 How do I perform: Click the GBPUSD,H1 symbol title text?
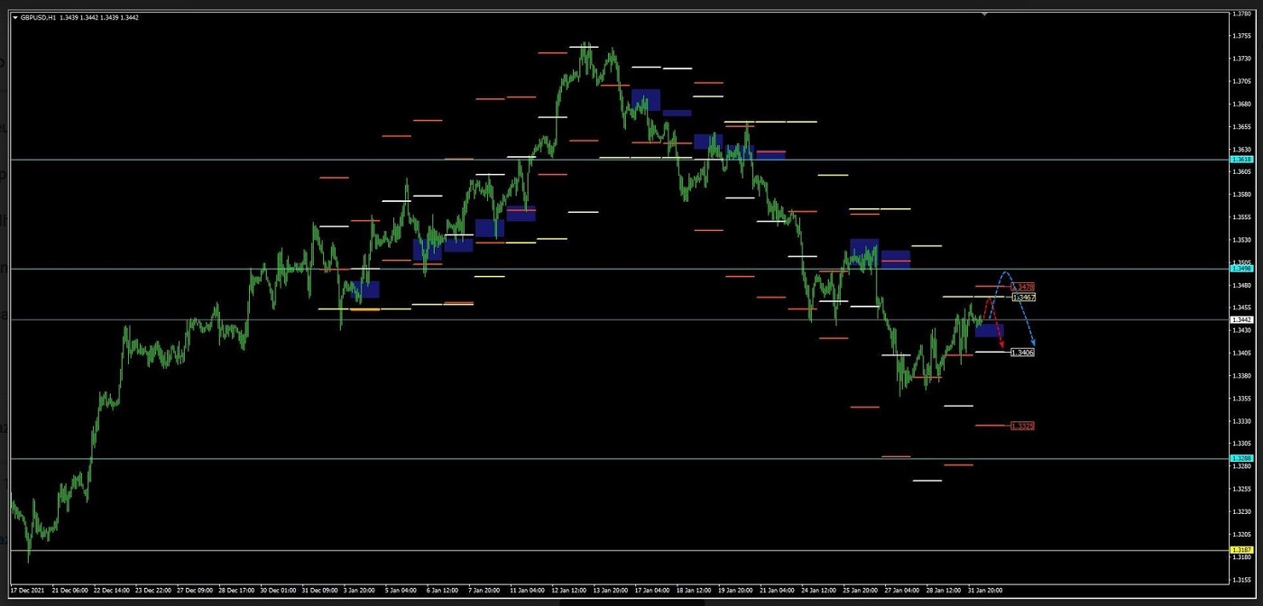pos(40,17)
